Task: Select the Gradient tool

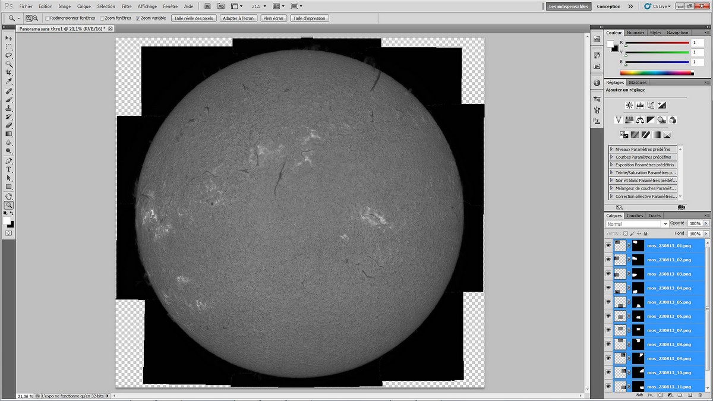Action: (x=9, y=134)
